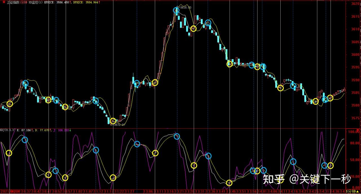Open the KD监控(1) indicator settings
361x194 pixels.
tap(35, 2)
